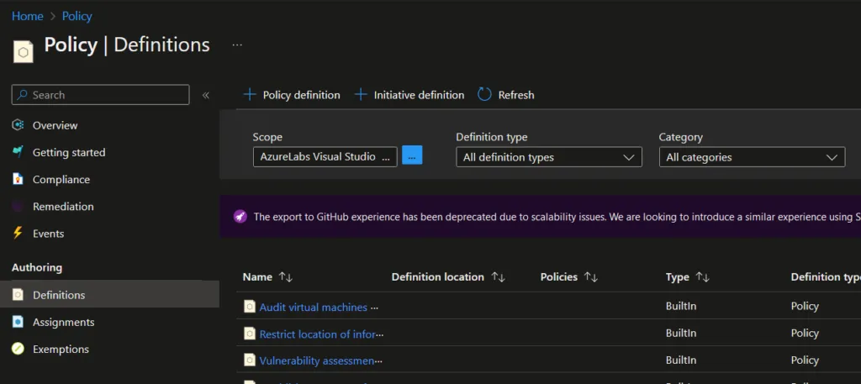Click BuiltIn type in Audit virtual machines row
The height and width of the screenshot is (384, 861).
tap(681, 306)
